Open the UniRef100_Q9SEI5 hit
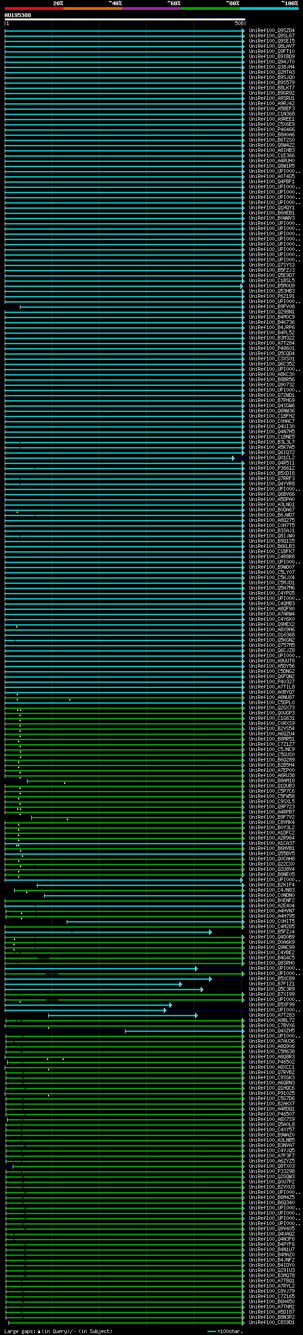Image resolution: width=303 pixels, height=1335 pixels. tap(271, 41)
